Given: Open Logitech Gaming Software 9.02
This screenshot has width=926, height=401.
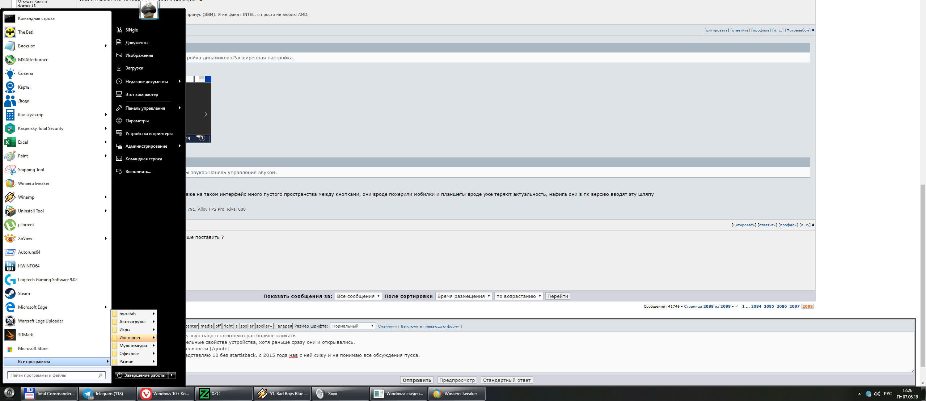Looking at the screenshot, I should pyautogui.click(x=47, y=280).
